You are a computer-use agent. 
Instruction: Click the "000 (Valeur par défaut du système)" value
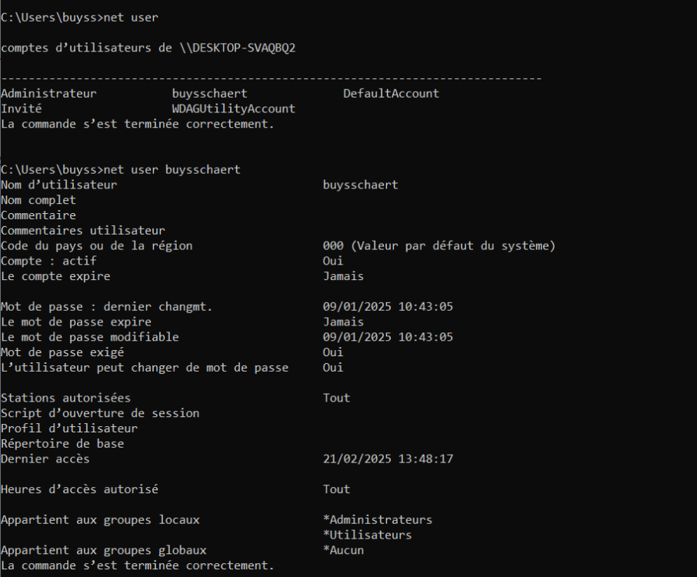pyautogui.click(x=439, y=246)
